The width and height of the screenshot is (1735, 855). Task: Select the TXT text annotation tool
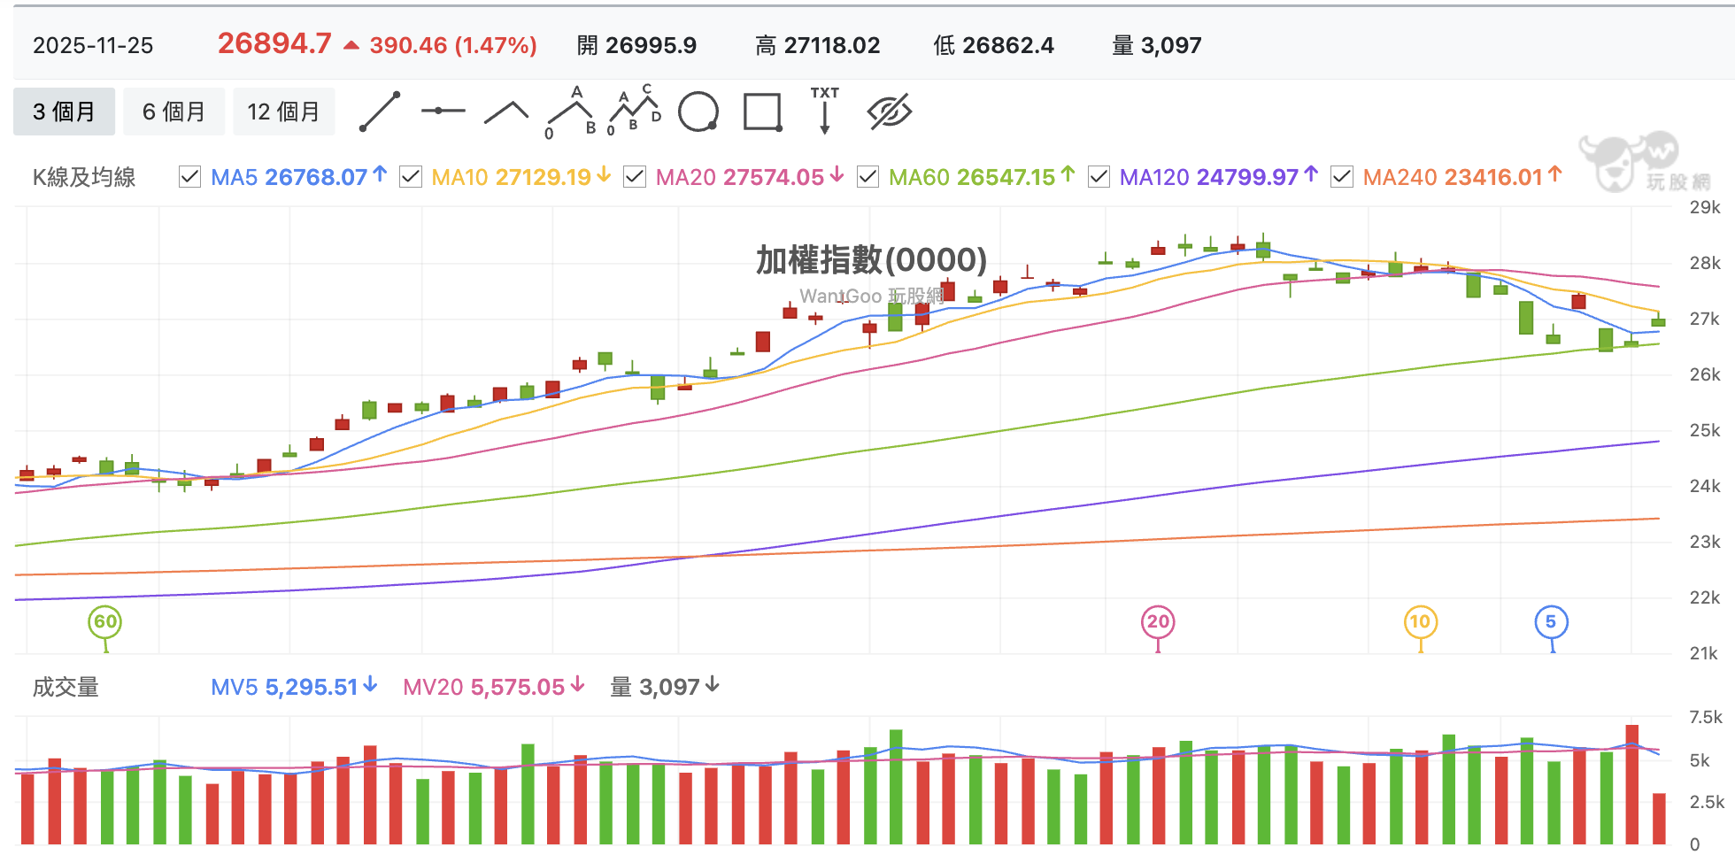825,110
